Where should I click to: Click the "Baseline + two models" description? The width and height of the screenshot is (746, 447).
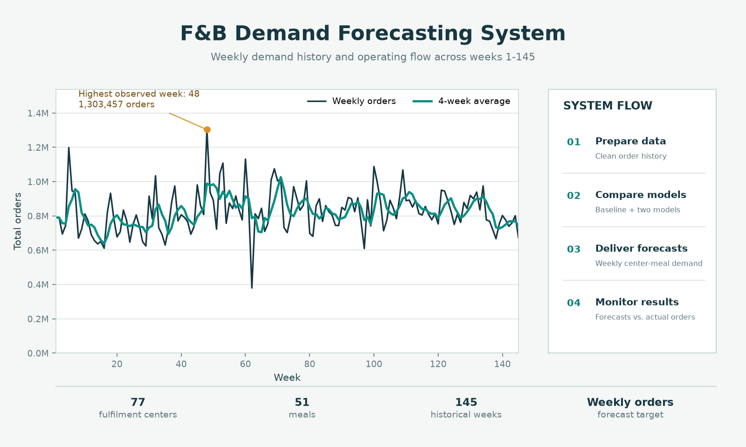point(638,210)
